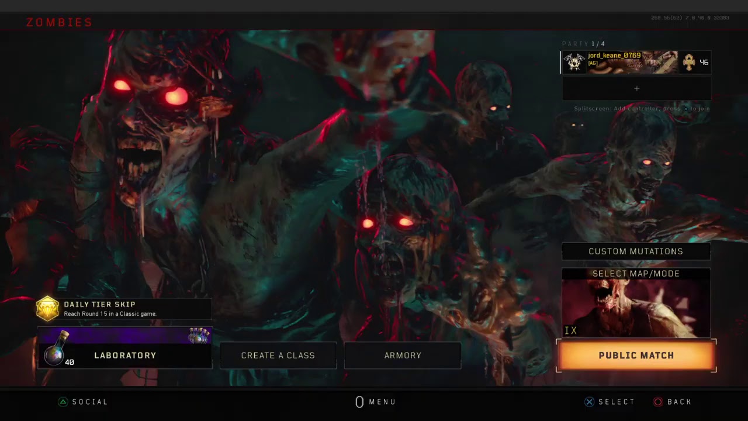This screenshot has width=748, height=421.
Task: Click the IX map label
Action: tap(571, 330)
